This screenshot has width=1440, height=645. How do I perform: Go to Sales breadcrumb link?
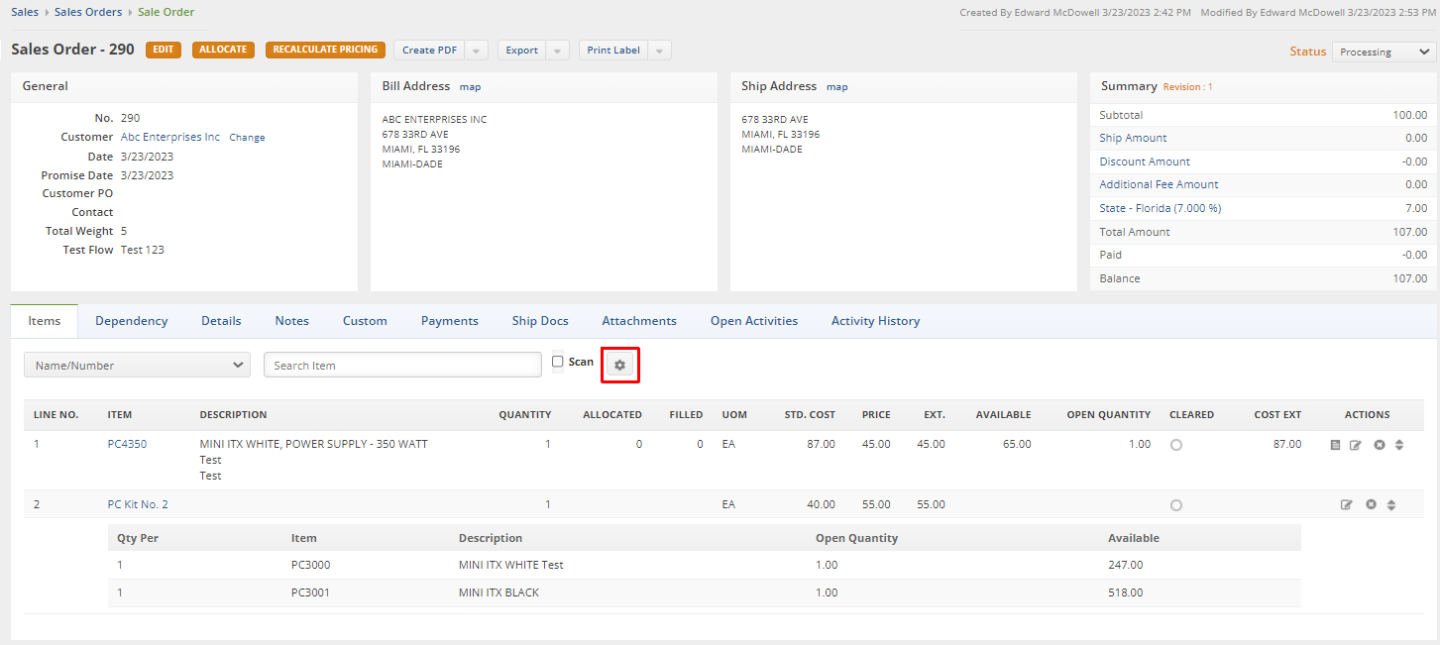tap(25, 12)
